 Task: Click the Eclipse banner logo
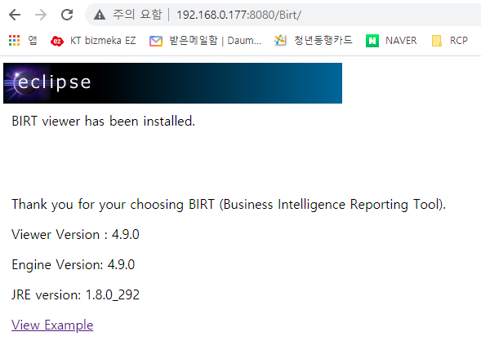172,83
